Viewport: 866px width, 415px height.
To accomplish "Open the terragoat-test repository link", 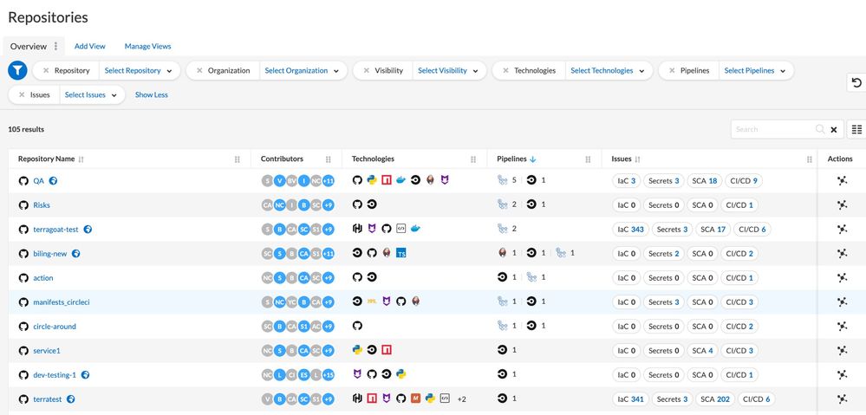I will [x=55, y=230].
